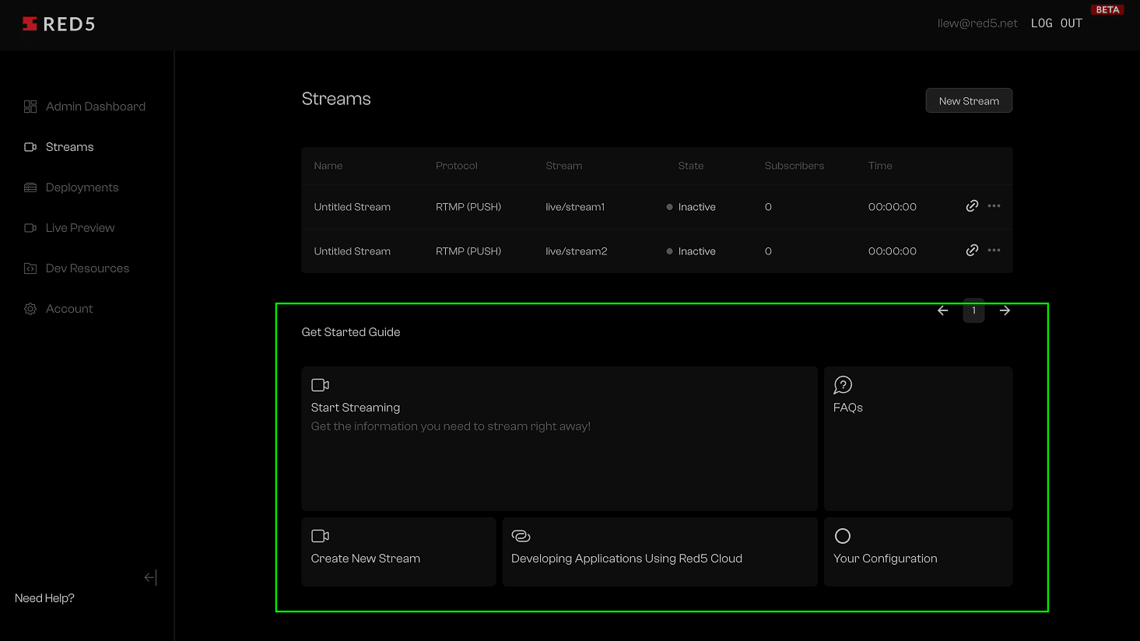The height and width of the screenshot is (641, 1140).
Task: Click the Time column header
Action: pos(880,166)
